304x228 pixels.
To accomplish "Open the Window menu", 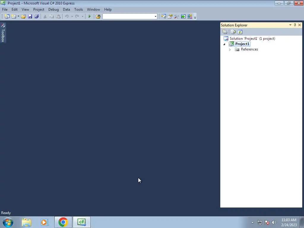I will (94, 9).
